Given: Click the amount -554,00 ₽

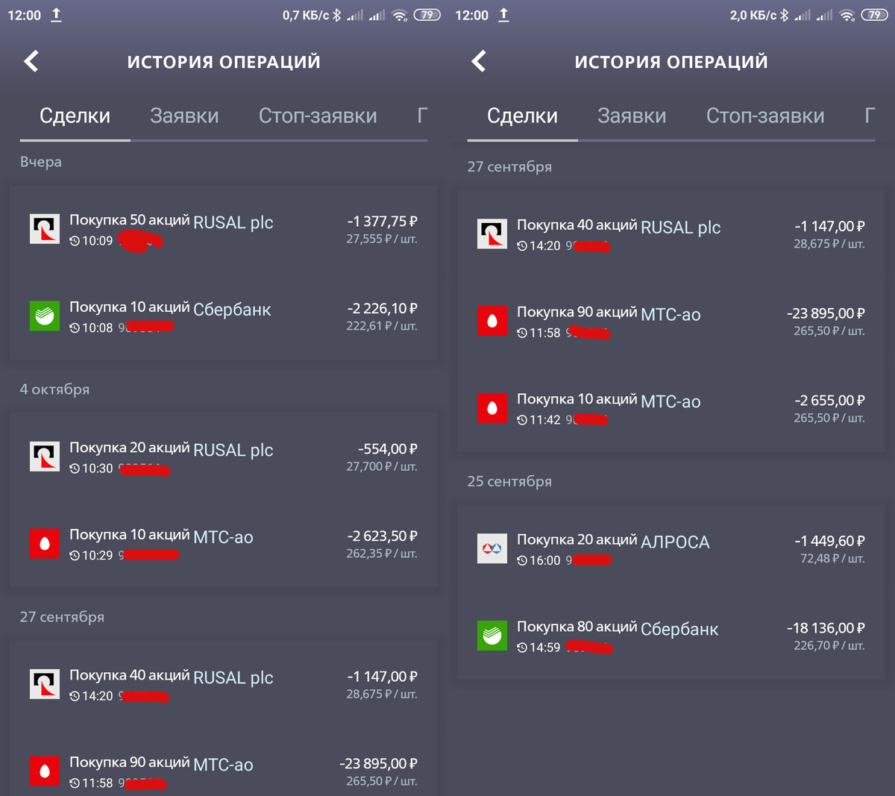Looking at the screenshot, I should [388, 448].
